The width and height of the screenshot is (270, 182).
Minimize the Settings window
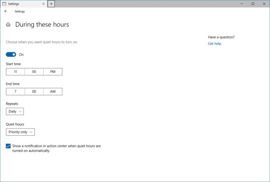point(242,4)
